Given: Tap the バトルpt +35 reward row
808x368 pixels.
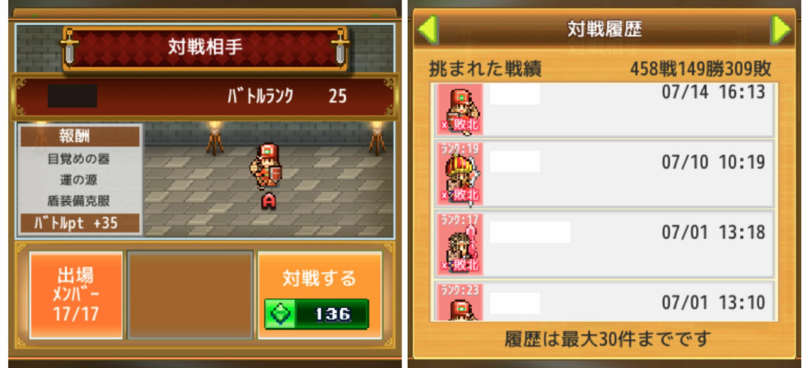Looking at the screenshot, I should [x=80, y=224].
